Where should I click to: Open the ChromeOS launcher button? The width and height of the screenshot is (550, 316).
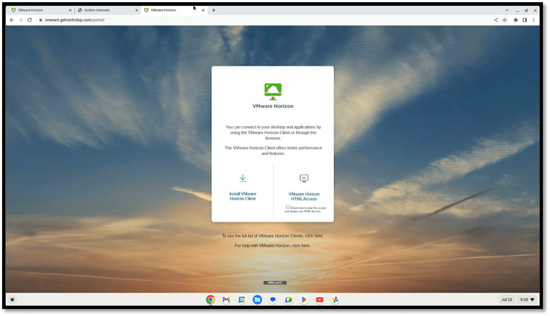click(12, 300)
